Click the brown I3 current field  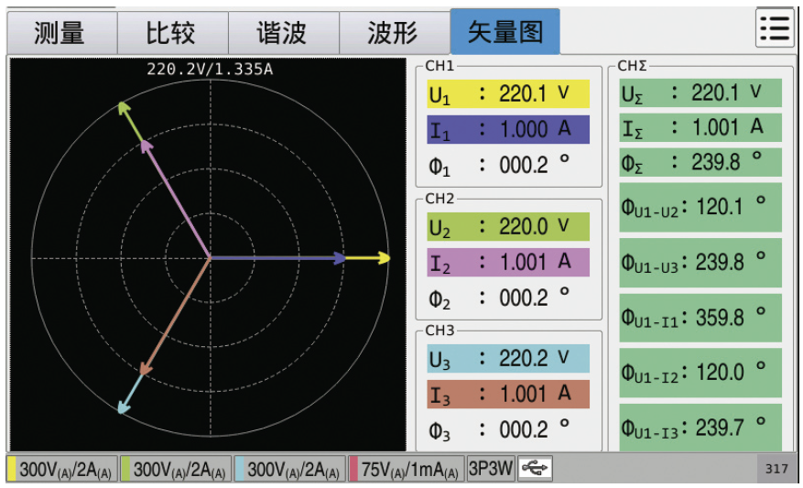click(507, 395)
